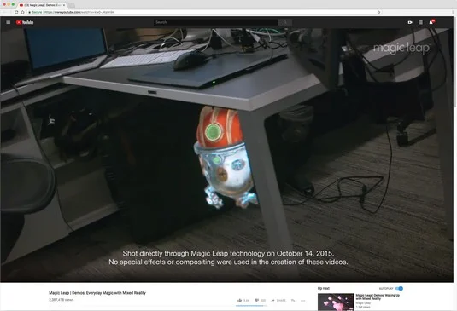Click the like/dislike ratio bar
Screen dimensions: 457x311
click(251, 306)
